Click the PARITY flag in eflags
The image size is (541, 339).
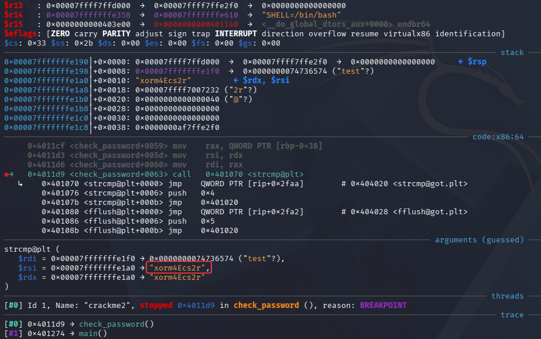(117, 34)
